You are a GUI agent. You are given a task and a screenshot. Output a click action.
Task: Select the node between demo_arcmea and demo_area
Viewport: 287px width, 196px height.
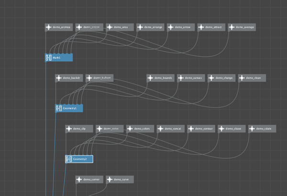pos(89,27)
